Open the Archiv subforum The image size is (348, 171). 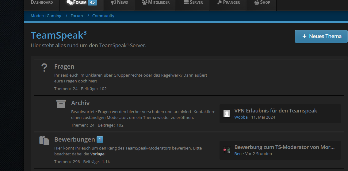coord(80,103)
